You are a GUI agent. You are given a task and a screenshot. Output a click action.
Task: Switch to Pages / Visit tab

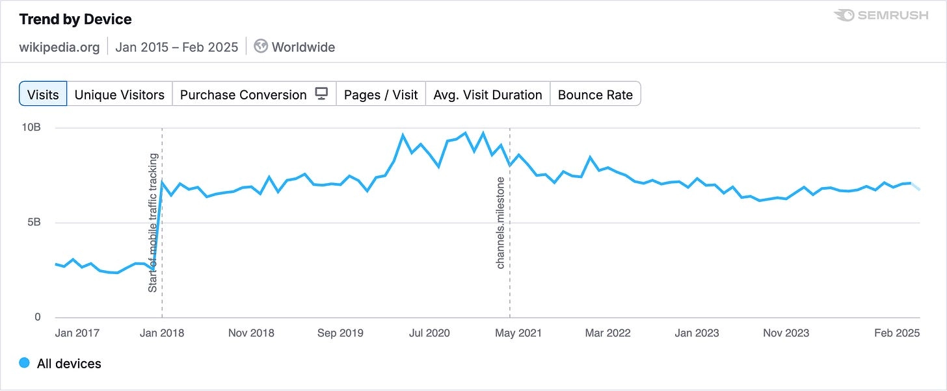(381, 94)
